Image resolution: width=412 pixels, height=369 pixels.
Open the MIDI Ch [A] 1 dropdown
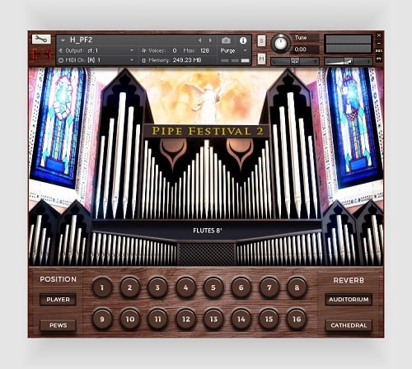[132, 60]
